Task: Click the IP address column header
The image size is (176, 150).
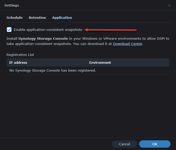Action: click(18, 63)
